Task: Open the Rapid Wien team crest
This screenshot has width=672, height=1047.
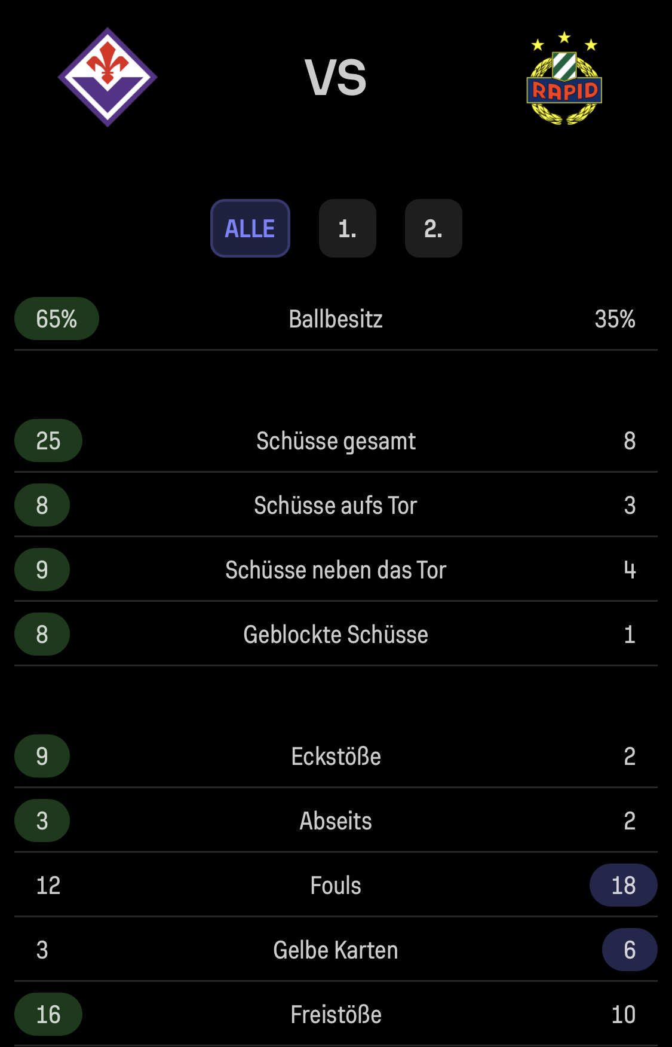Action: click(x=564, y=78)
